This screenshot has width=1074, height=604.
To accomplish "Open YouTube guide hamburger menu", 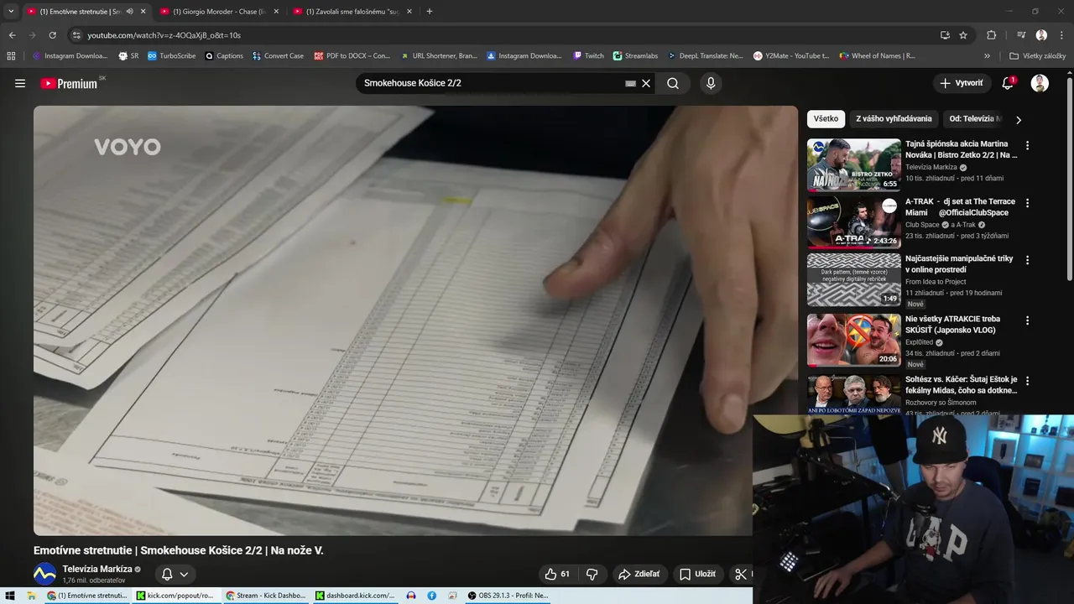I will coord(20,83).
